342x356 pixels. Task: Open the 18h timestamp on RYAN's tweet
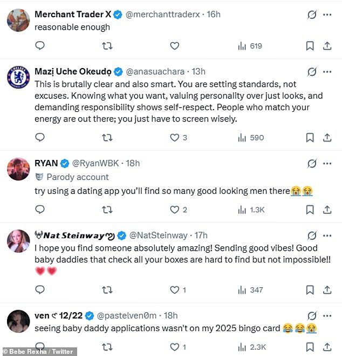132,163
